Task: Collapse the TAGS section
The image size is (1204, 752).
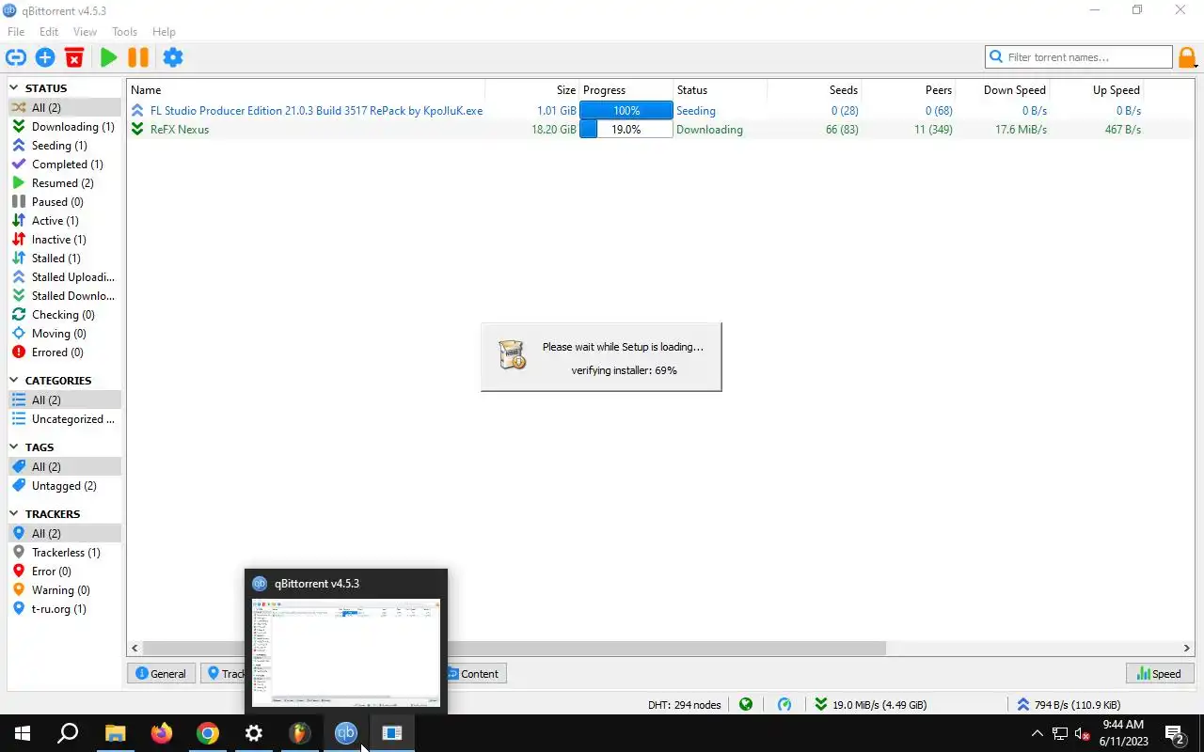Action: (15, 447)
